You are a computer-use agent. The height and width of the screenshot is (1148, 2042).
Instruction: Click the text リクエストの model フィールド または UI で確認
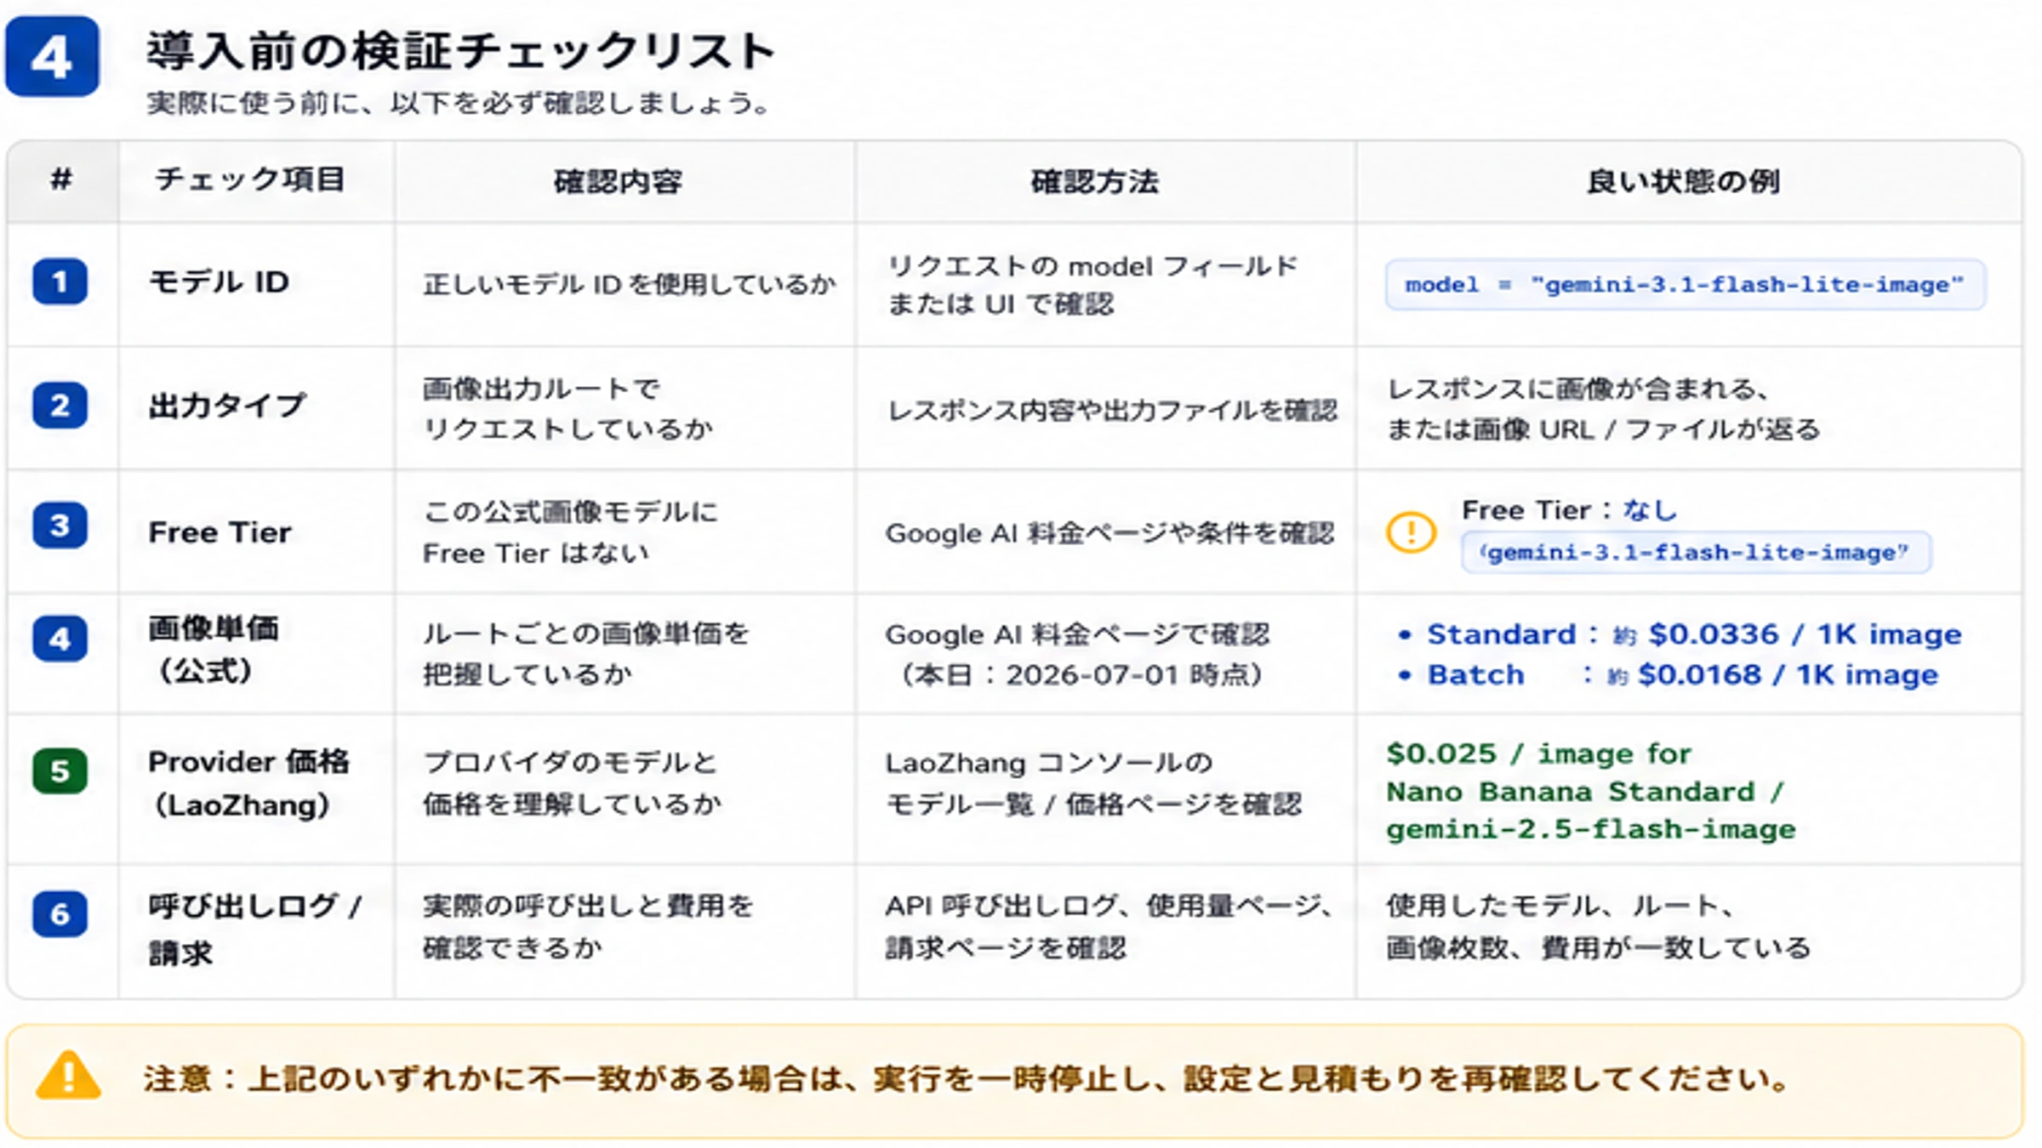1092,285
